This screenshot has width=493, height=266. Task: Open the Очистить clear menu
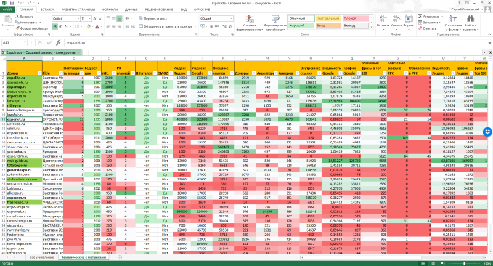[428, 28]
